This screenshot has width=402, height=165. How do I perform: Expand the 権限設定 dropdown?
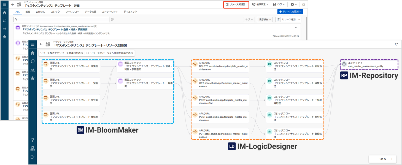pyautogui.click(x=260, y=4)
